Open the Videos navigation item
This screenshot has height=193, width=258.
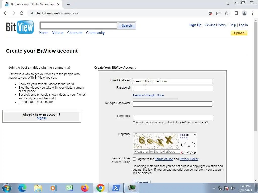pos(58,33)
